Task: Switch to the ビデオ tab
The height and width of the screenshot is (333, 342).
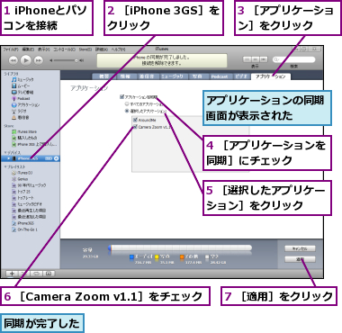Action: (x=241, y=76)
